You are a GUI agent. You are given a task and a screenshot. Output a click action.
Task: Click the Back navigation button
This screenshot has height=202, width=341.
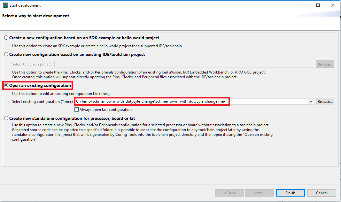229,193
